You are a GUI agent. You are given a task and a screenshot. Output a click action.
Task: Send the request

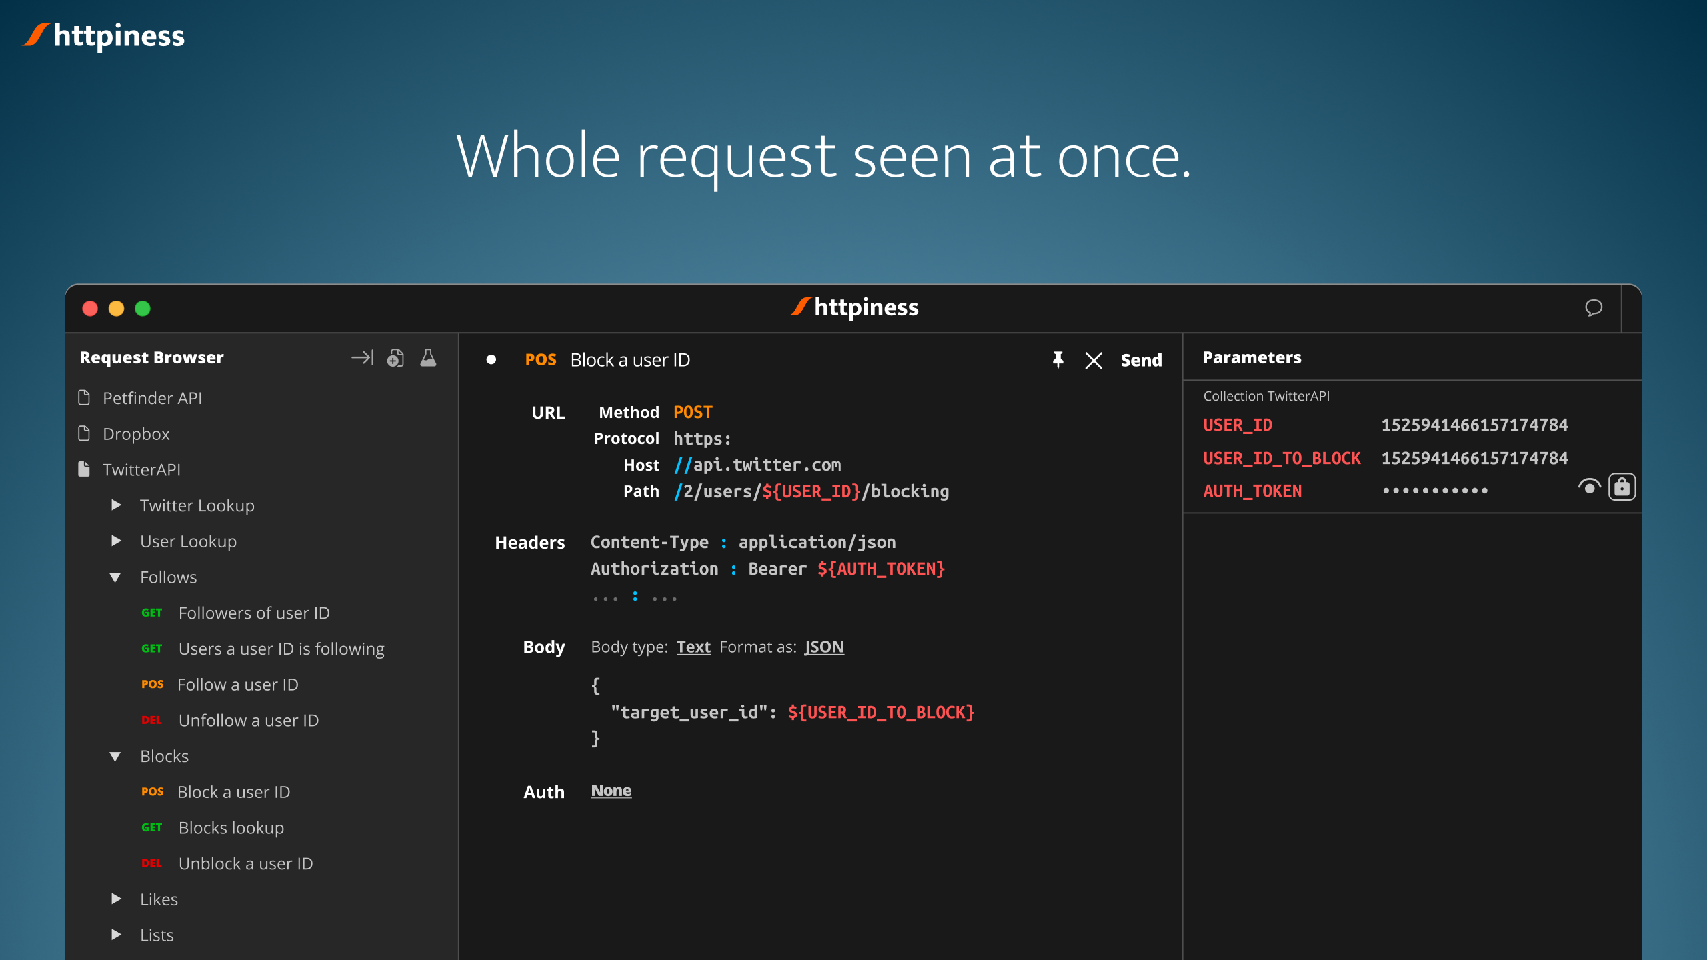coord(1141,360)
